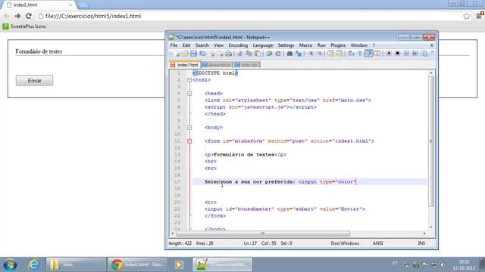Collapse the red form fold marker on line 11
Screen dimensions: 485x272
click(x=189, y=141)
